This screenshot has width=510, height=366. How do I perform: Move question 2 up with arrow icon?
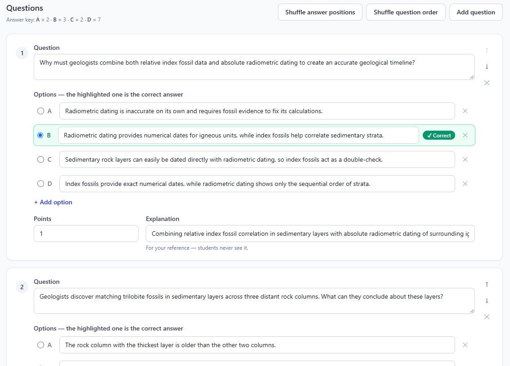[487, 284]
